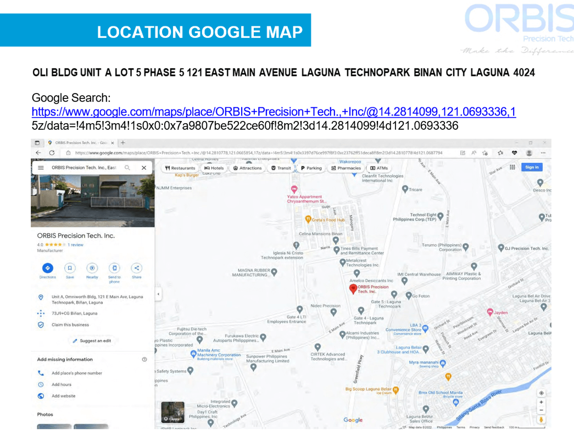The height and width of the screenshot is (440, 574).
Task: Click the Send to phone icon
Action: tap(114, 268)
